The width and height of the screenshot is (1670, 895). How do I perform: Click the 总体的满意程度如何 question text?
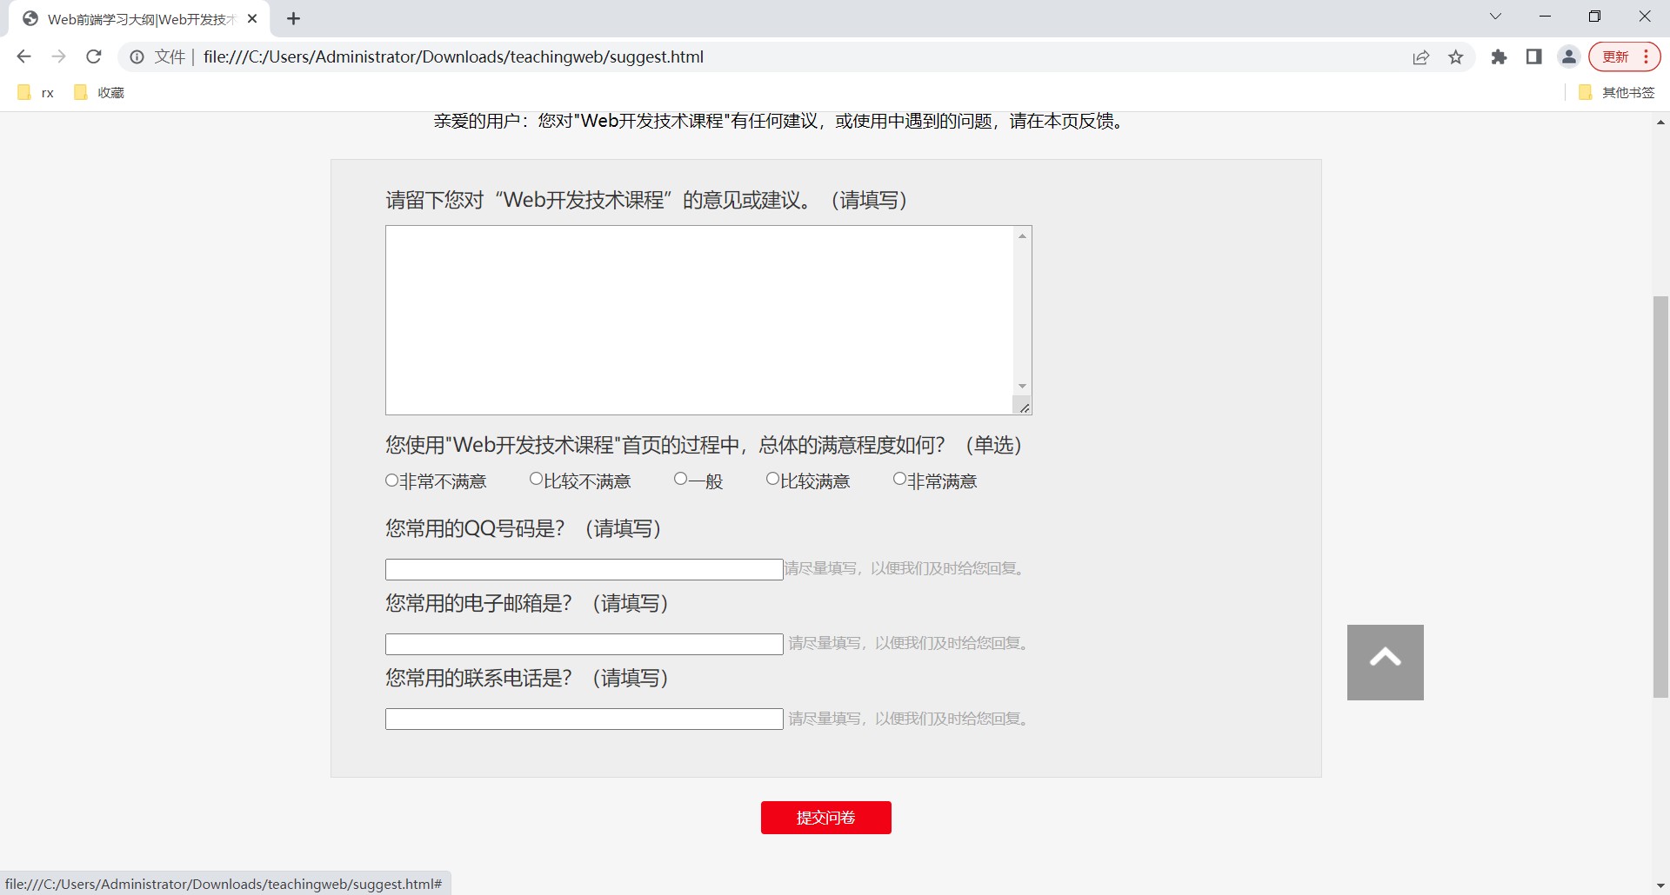[704, 445]
